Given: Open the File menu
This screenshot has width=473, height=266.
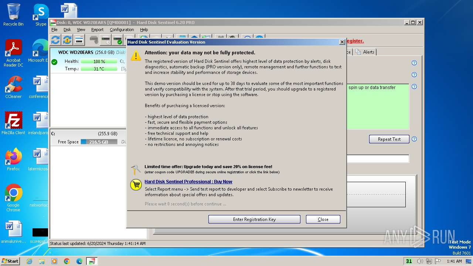Looking at the screenshot, I should [54, 30].
